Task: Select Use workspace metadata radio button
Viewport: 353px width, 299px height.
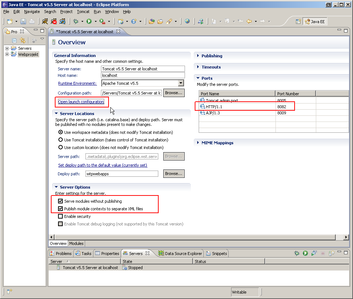Action: point(60,132)
